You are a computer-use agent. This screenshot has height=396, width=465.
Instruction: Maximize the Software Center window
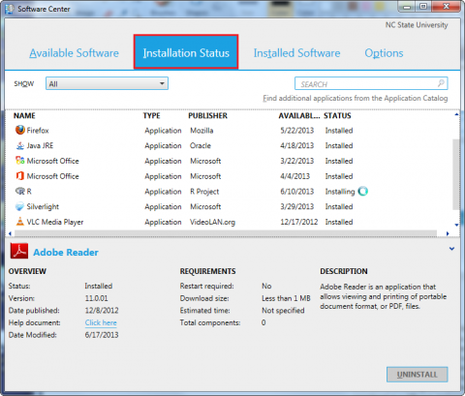pyautogui.click(x=423, y=7)
